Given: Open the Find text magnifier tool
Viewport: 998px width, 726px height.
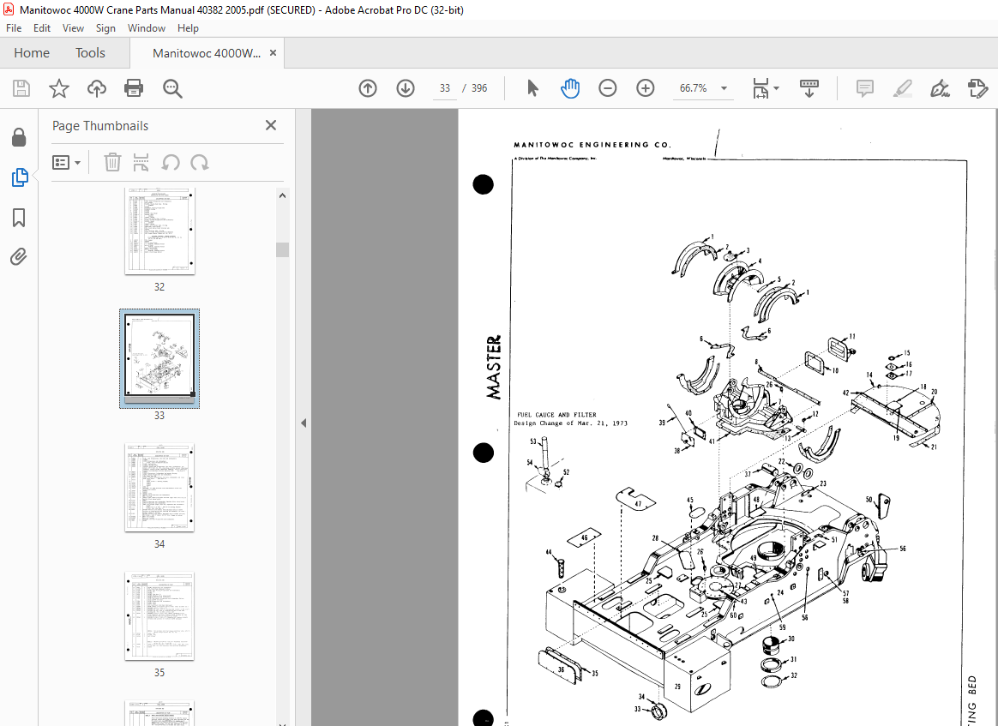Looking at the screenshot, I should pyautogui.click(x=172, y=88).
